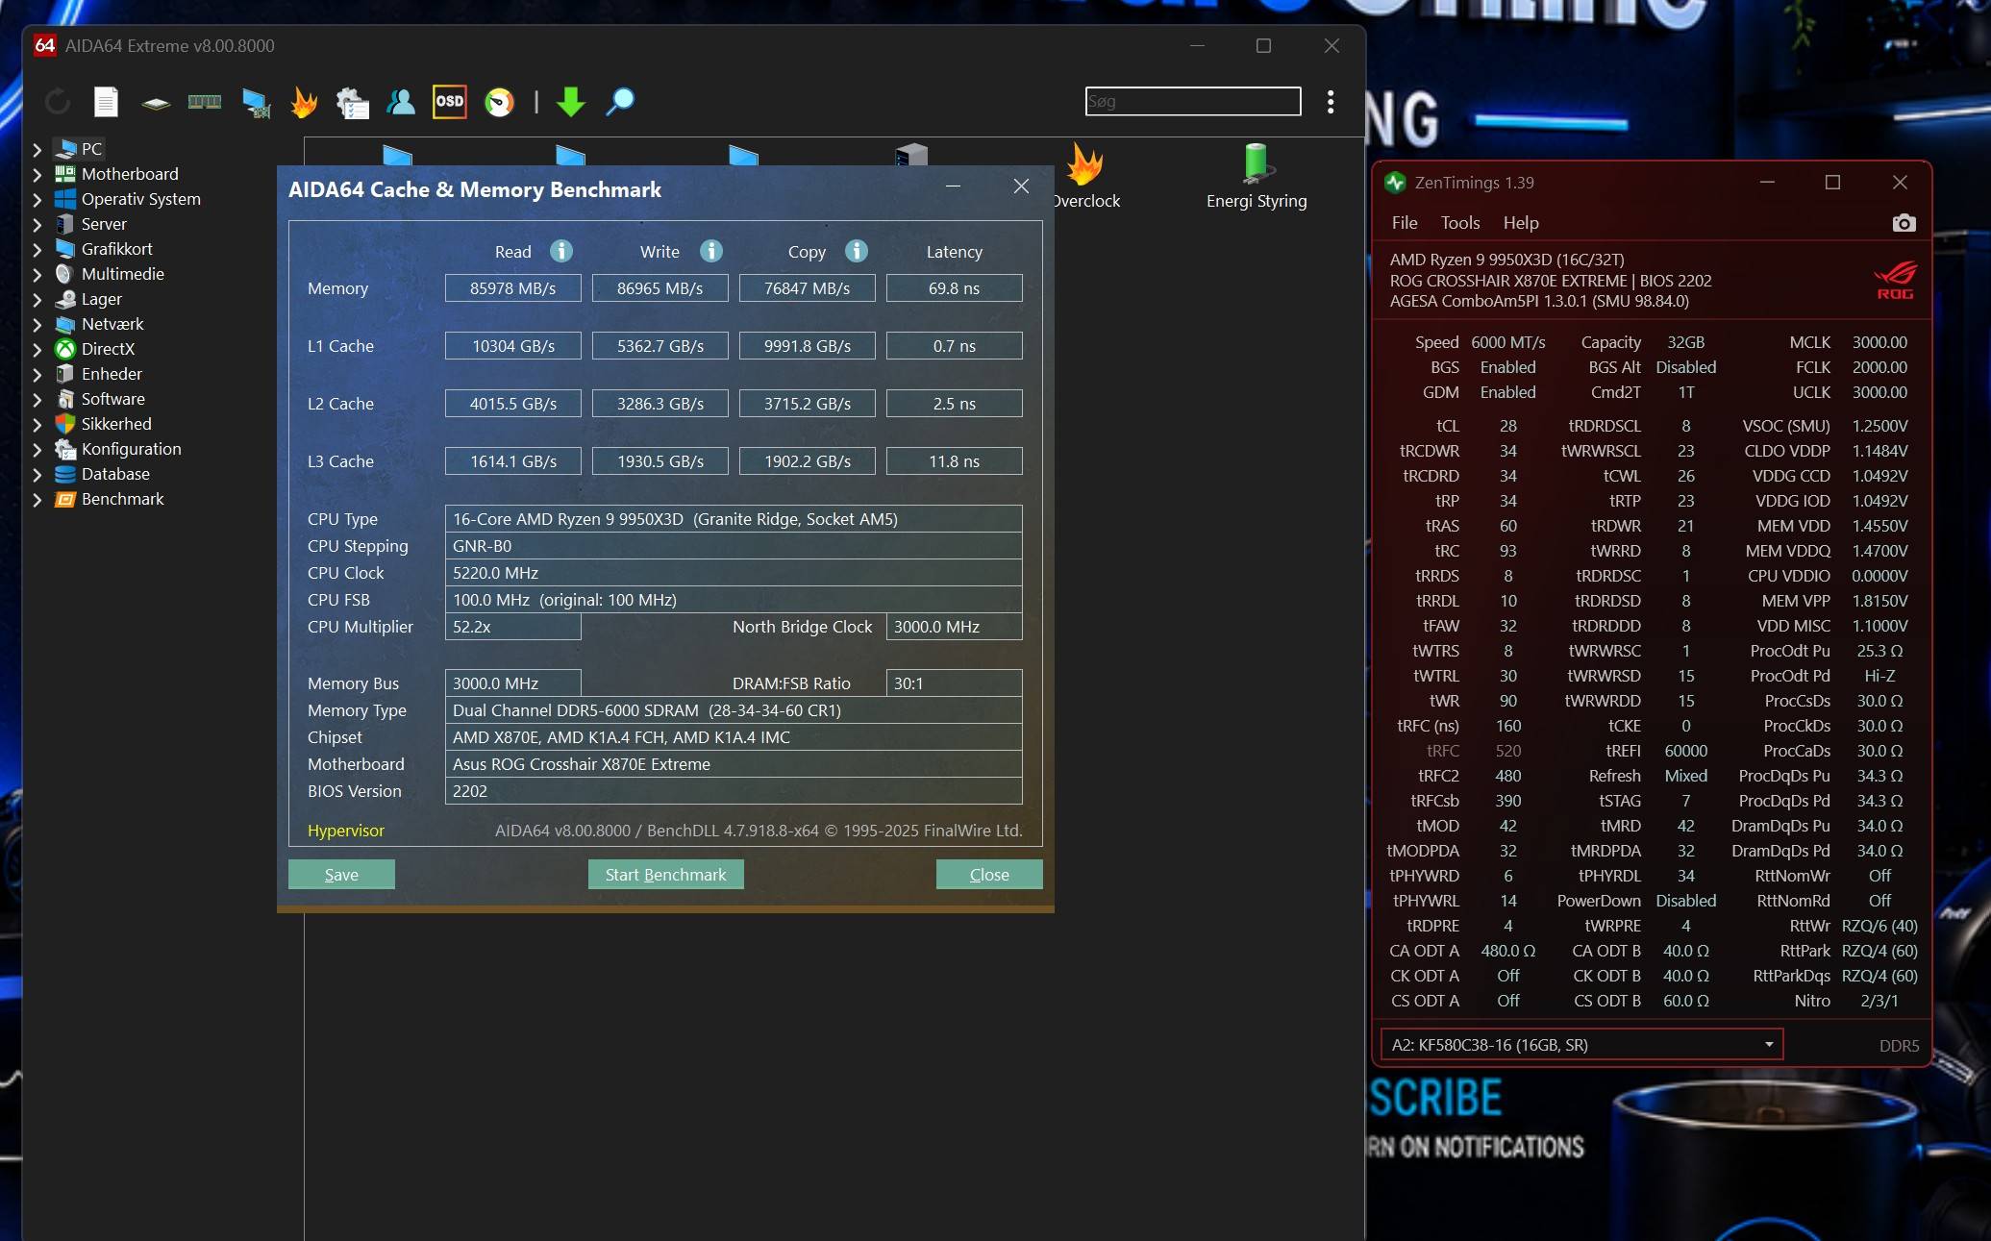Click the motherboard chip toolbar icon
Image resolution: width=1991 pixels, height=1241 pixels.
156,103
